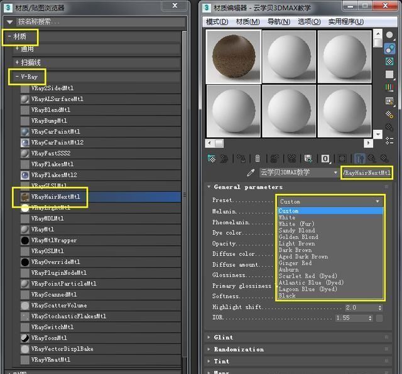Collapse the V-Ray material group

tap(17, 77)
